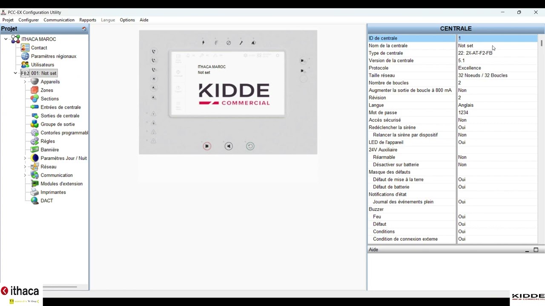This screenshot has width=545, height=306.
Task: Open the Communication menu
Action: pos(59,20)
